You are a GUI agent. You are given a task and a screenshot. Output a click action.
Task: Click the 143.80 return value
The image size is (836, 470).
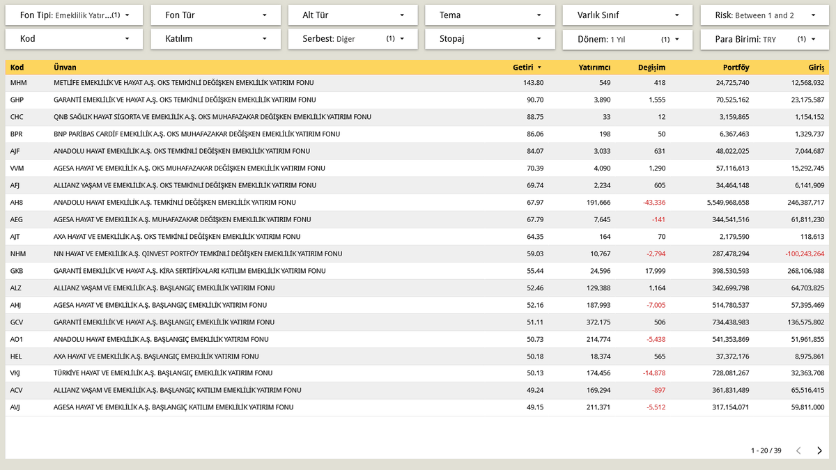point(533,83)
